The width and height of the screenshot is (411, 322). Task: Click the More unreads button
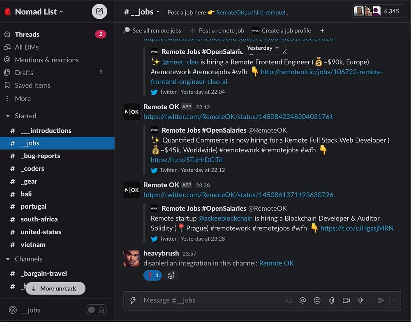tap(55, 288)
